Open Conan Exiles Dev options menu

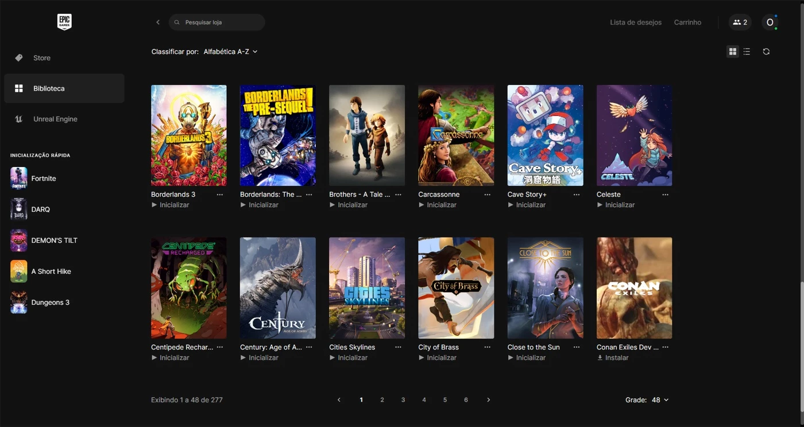click(x=666, y=347)
